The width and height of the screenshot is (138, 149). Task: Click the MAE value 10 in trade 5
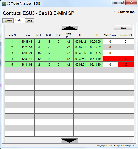(49, 65)
